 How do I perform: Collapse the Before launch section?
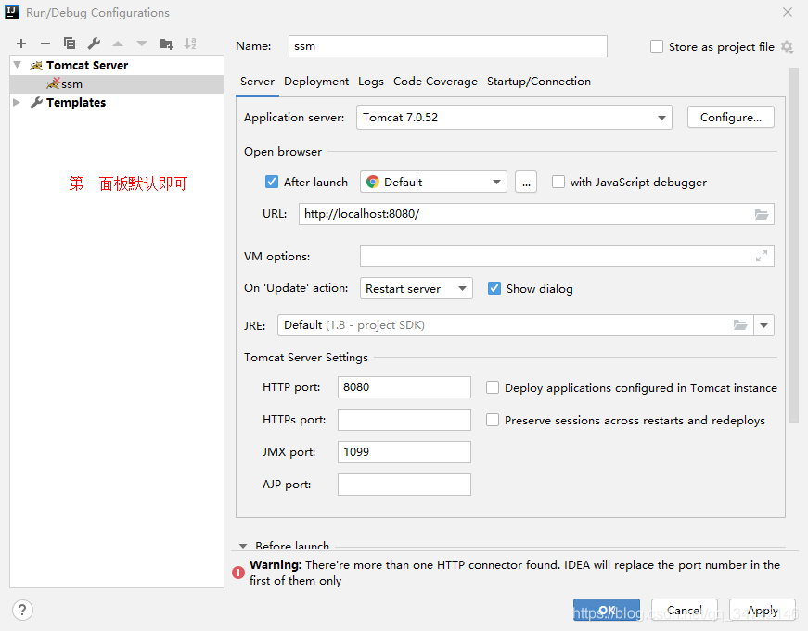(x=243, y=546)
